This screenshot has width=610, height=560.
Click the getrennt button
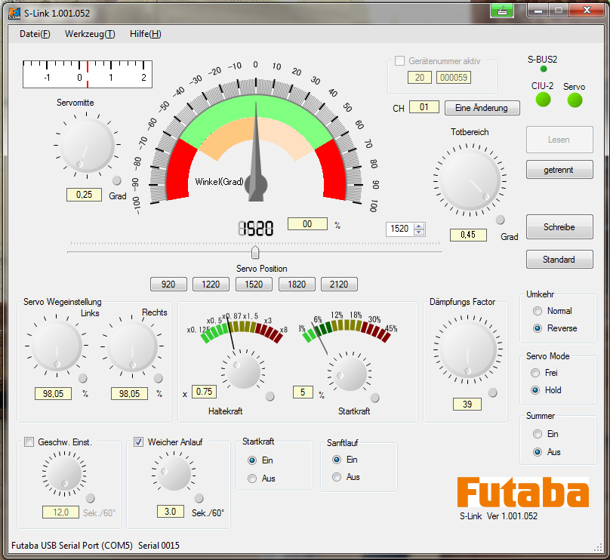click(559, 170)
